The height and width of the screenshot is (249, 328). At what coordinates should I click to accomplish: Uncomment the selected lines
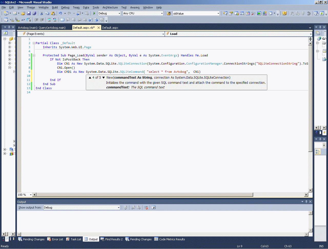55,20
